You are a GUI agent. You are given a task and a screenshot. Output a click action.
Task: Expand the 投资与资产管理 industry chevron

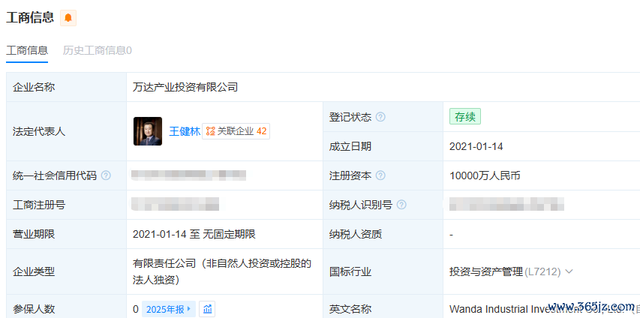pos(569,271)
